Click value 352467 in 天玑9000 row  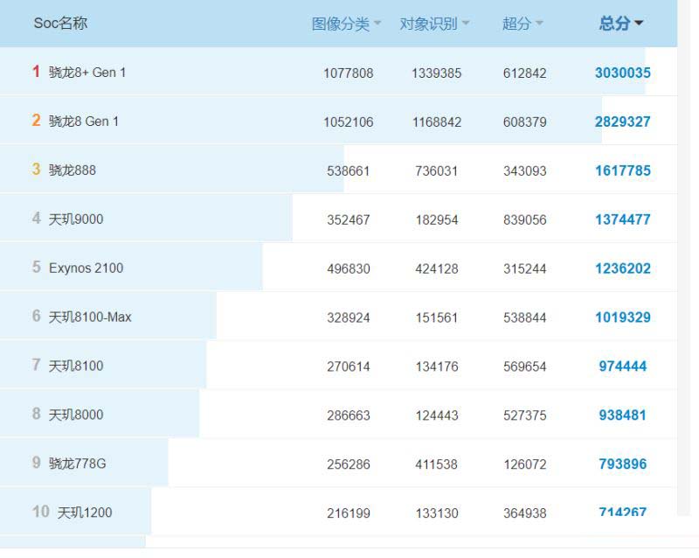click(x=348, y=220)
